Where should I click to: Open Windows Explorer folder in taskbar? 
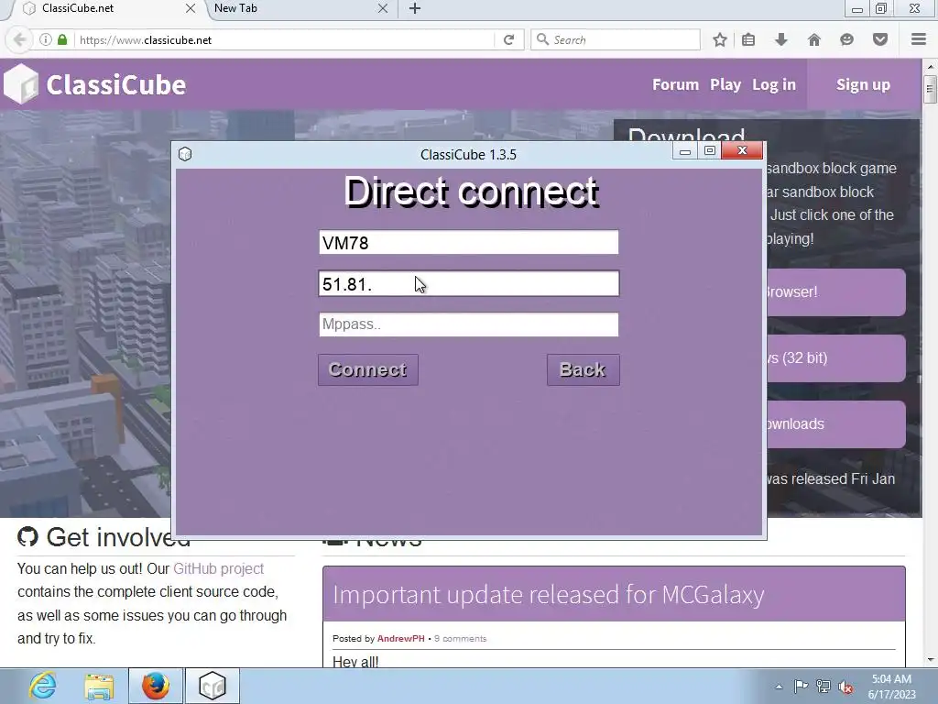click(x=99, y=686)
